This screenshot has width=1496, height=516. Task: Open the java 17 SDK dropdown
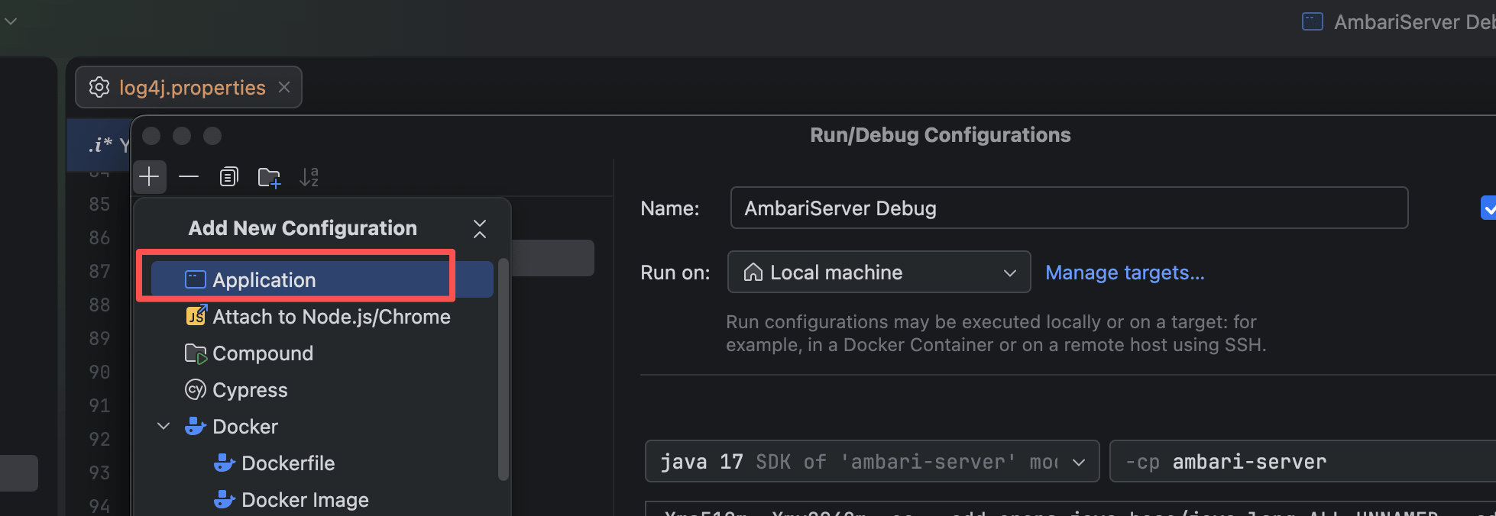tap(872, 462)
